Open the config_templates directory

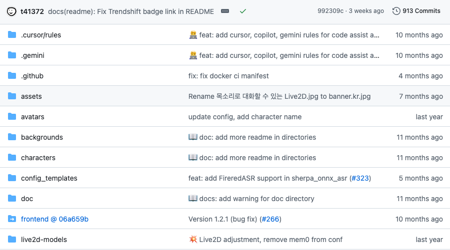pos(49,178)
